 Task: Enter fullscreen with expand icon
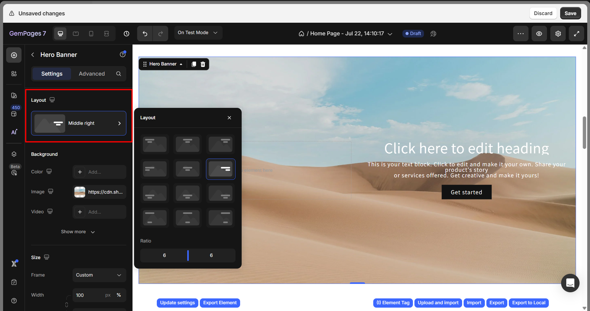coord(576,34)
